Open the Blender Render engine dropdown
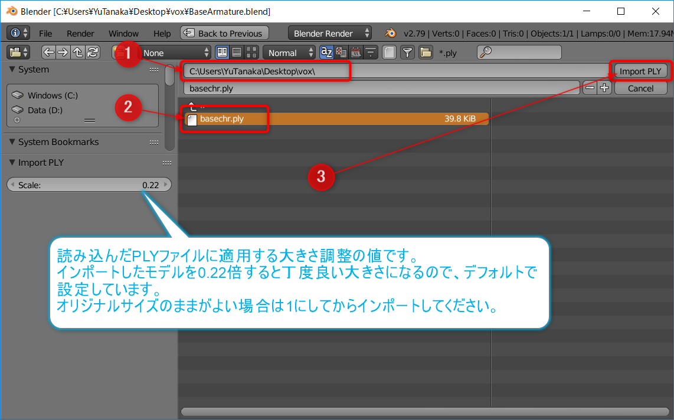 (x=330, y=34)
